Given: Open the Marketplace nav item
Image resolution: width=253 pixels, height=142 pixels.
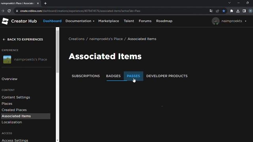Looking at the screenshot, I should pyautogui.click(x=109, y=21).
